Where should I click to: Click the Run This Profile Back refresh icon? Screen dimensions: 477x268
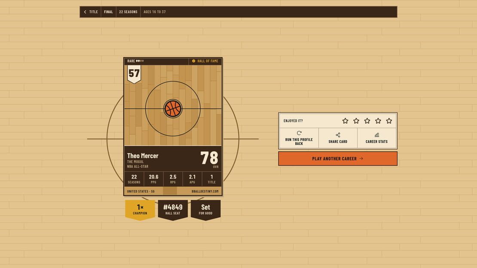(x=299, y=133)
